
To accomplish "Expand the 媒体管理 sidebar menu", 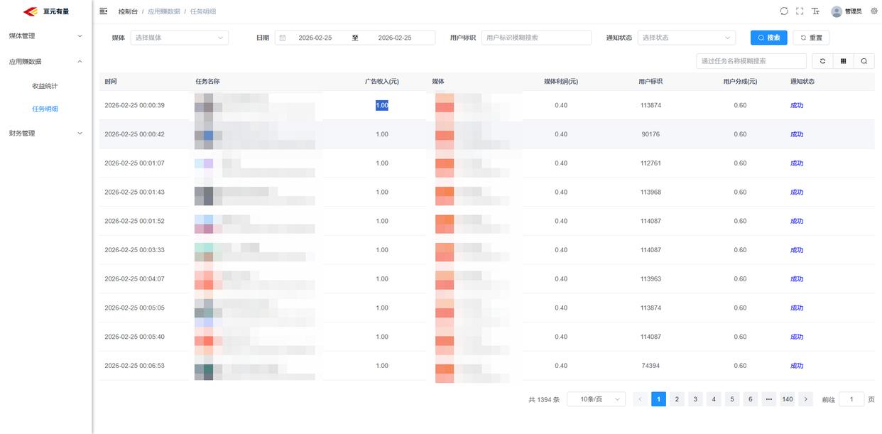I will [x=46, y=36].
